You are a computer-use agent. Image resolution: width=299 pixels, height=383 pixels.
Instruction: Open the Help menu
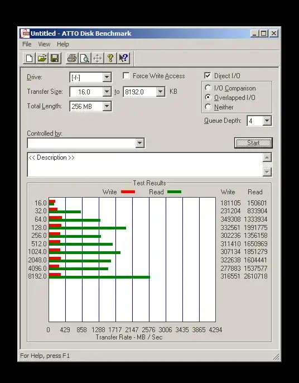click(x=62, y=44)
